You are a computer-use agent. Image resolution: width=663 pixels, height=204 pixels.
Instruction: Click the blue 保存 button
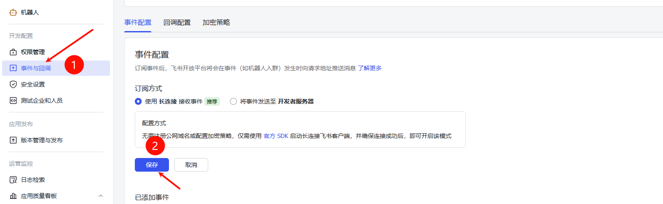tap(152, 165)
